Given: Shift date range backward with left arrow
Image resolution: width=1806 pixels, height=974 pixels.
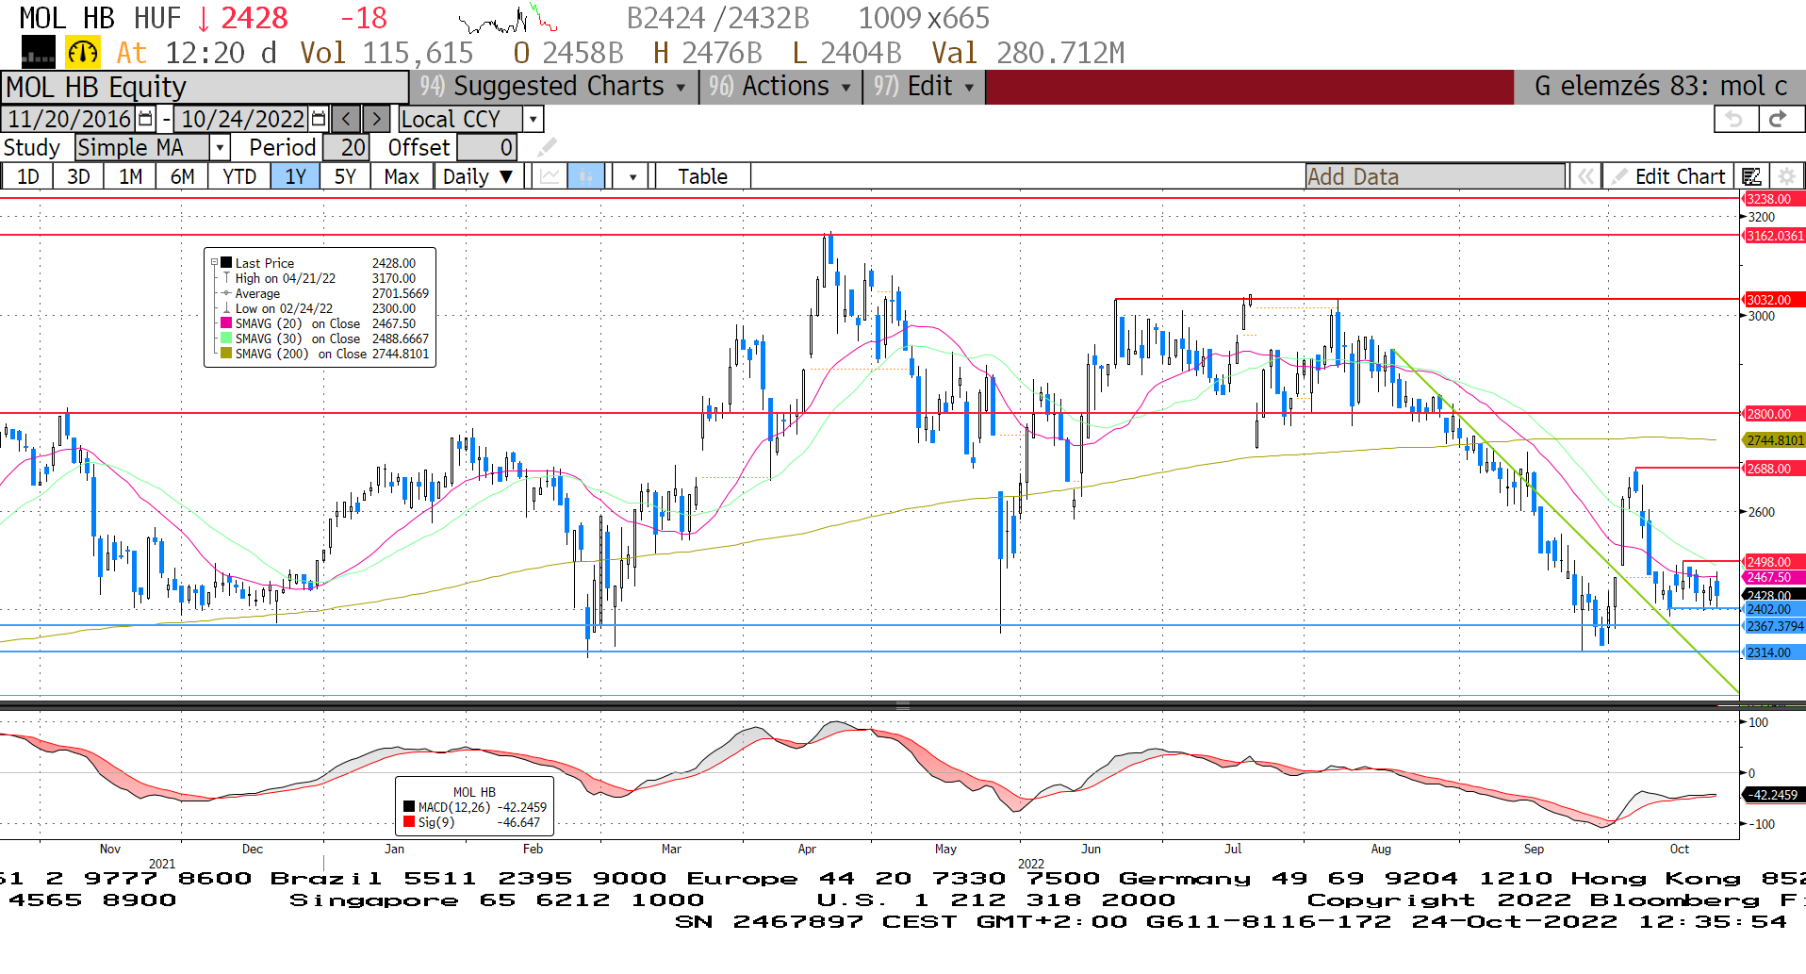Looking at the screenshot, I should point(346,119).
